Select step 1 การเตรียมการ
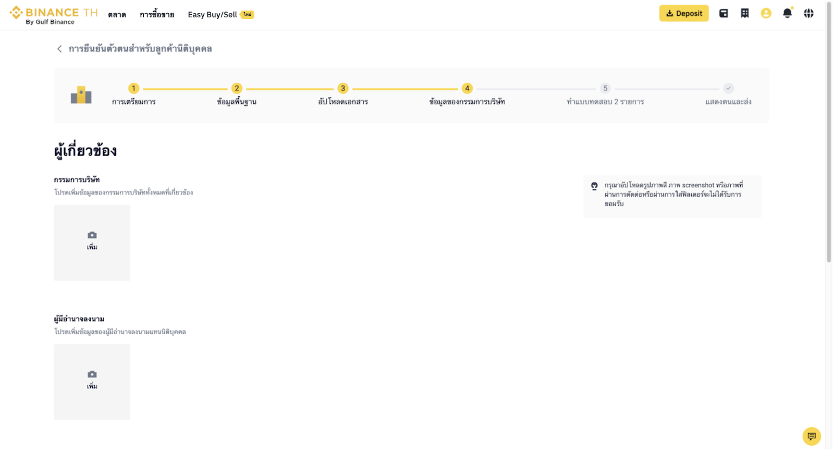The width and height of the screenshot is (834, 468). (x=133, y=88)
